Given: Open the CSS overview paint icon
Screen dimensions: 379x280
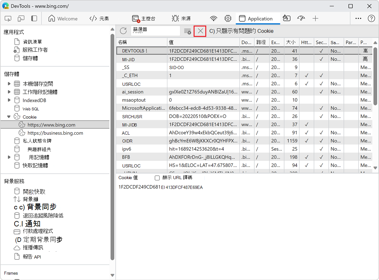Looking at the screenshot, I should tap(286, 18).
